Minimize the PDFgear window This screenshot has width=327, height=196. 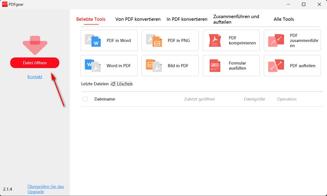click(x=288, y=4)
